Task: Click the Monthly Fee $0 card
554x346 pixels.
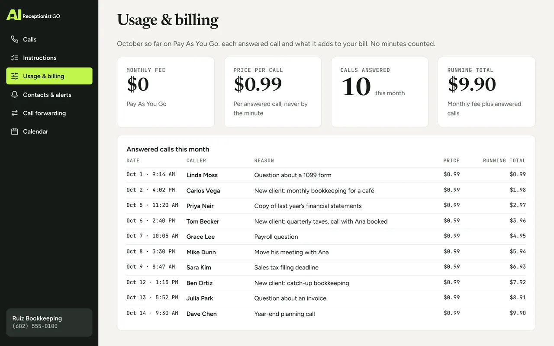Action: coord(166,92)
